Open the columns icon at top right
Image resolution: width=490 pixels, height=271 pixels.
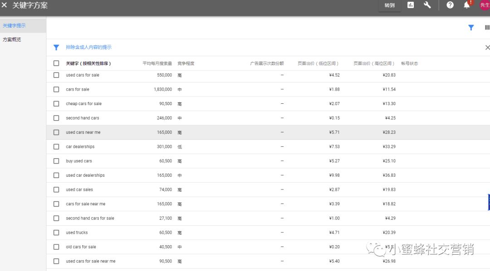(487, 28)
